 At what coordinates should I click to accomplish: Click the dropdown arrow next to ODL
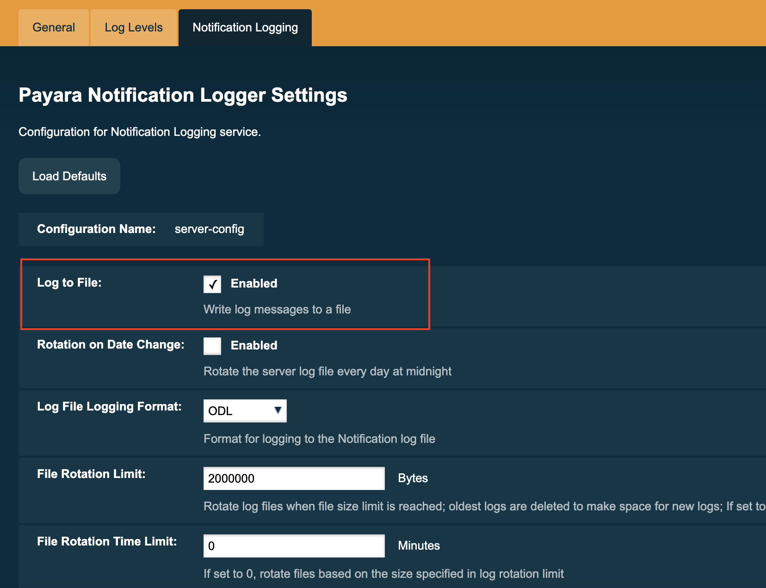[278, 410]
